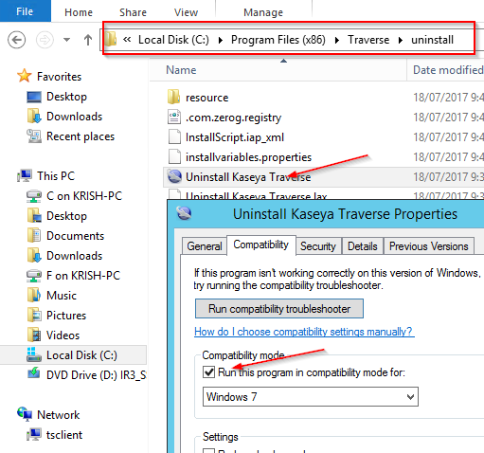
Task: Switch to the General tab
Action: tap(205, 246)
